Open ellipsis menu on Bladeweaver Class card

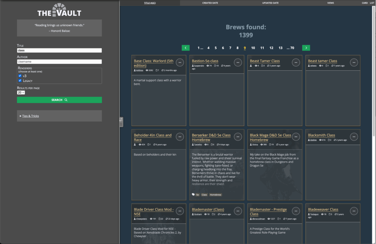click(354, 211)
